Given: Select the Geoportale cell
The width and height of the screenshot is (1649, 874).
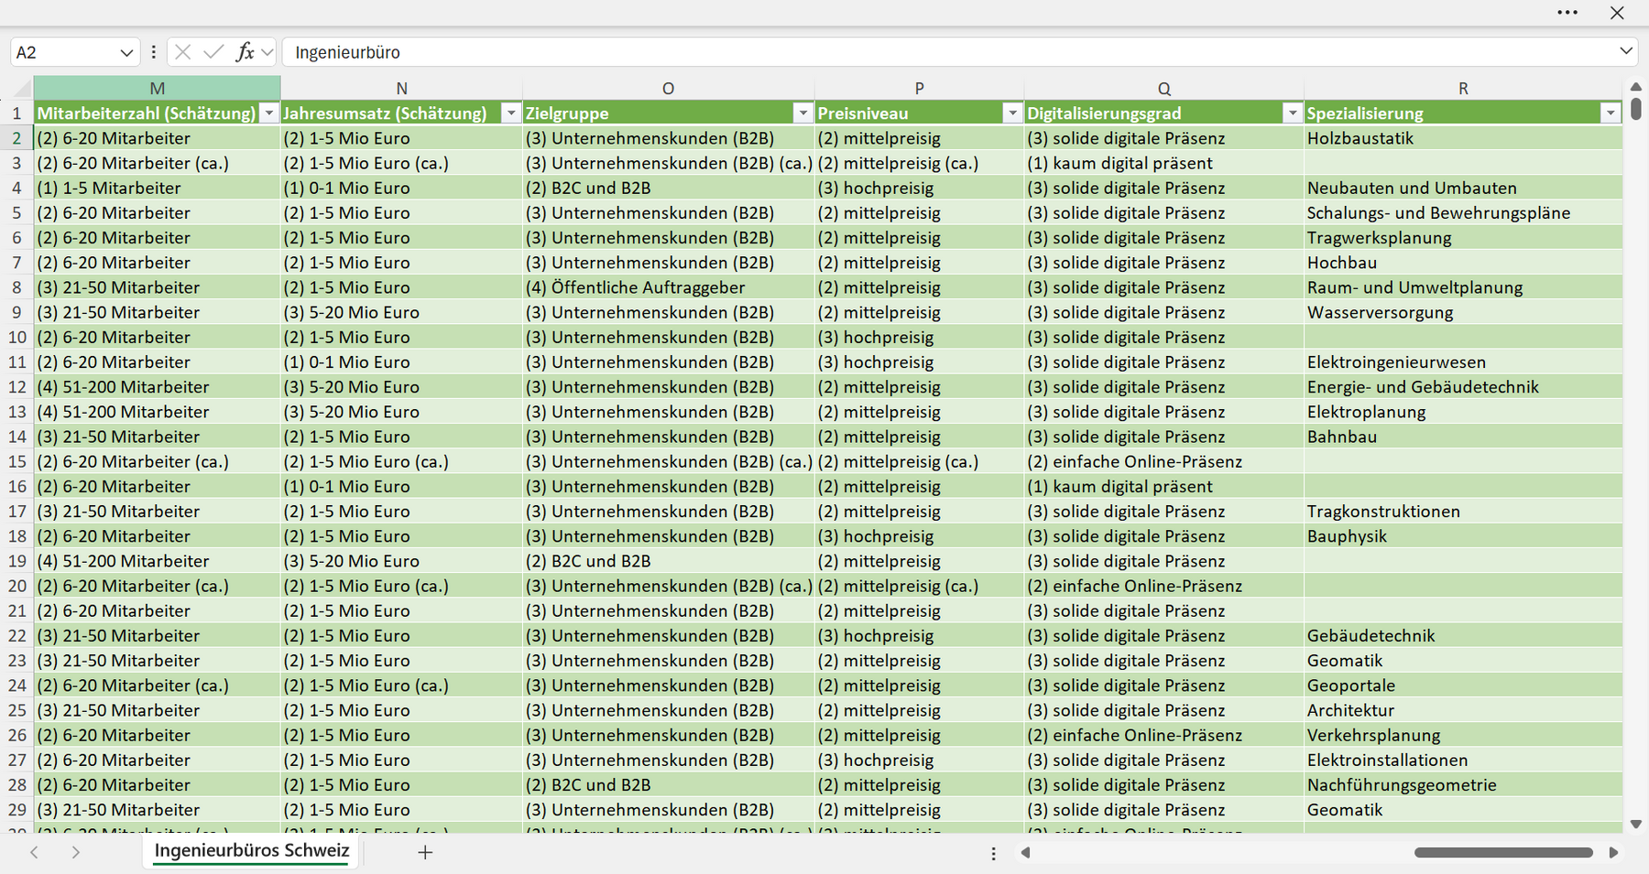Looking at the screenshot, I should (x=1463, y=685).
